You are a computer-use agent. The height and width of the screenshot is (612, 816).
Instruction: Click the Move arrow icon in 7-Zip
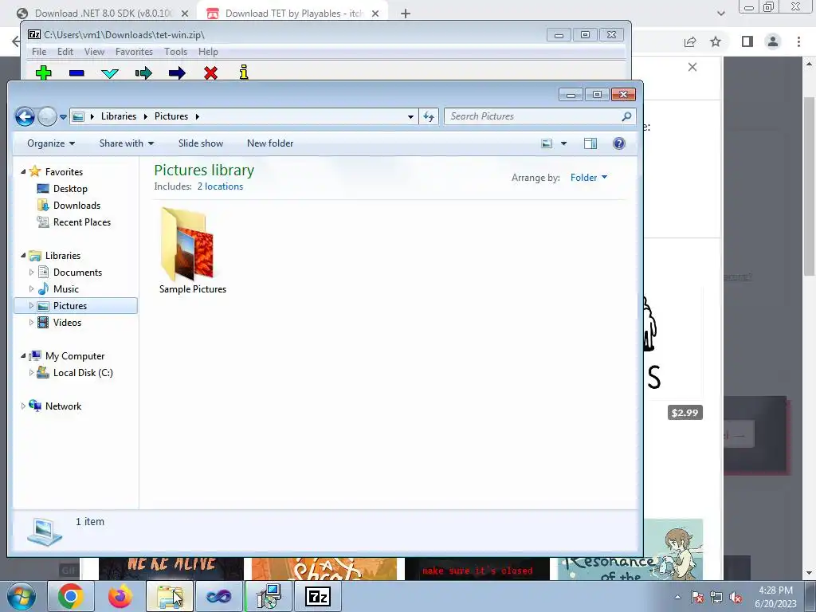click(177, 73)
